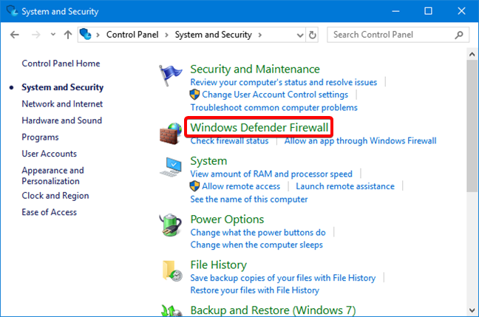Click the vertical scrollbar thumb
Image resolution: width=479 pixels, height=317 pixels.
tap(472, 126)
